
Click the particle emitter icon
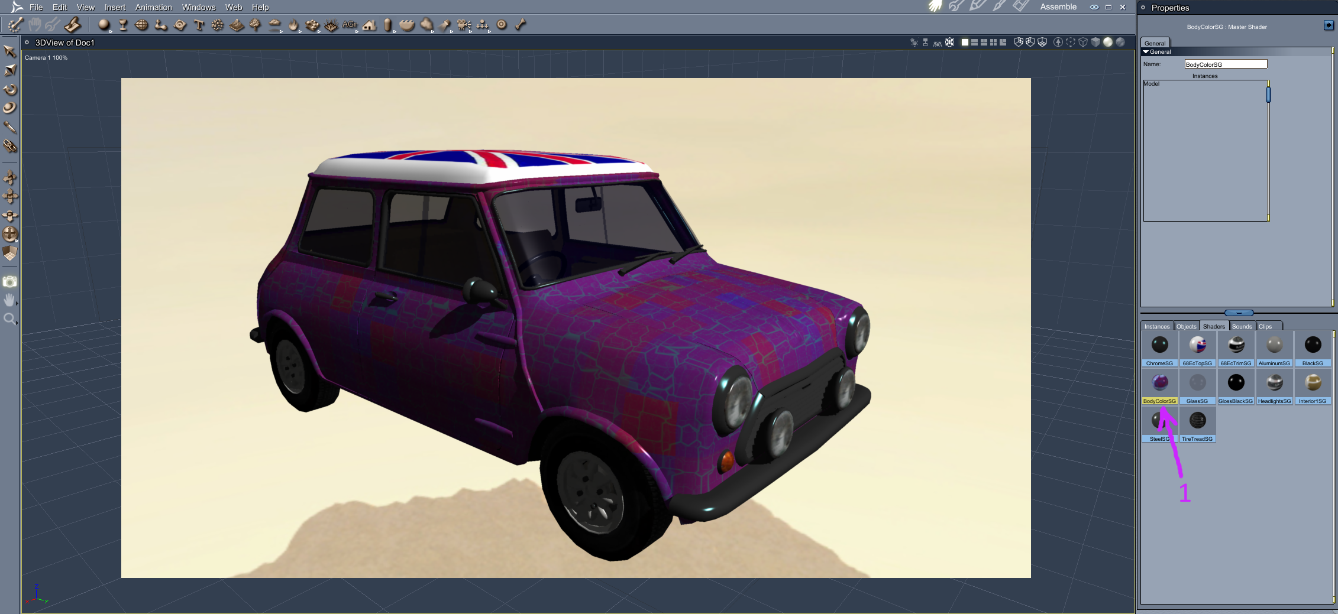218,25
